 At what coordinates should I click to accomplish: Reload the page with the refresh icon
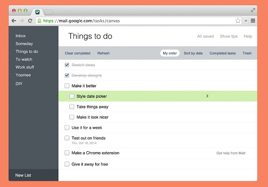pyautogui.click(x=30, y=21)
